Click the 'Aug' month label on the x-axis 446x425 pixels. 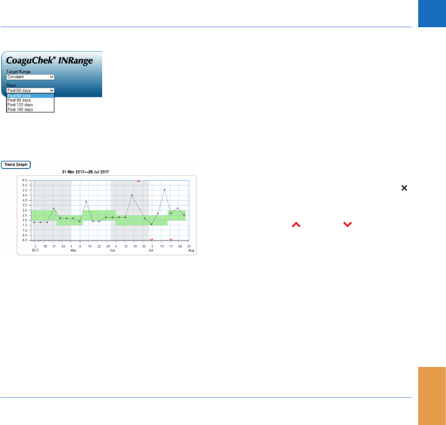191,250
